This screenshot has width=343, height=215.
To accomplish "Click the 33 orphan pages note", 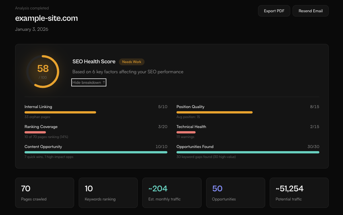I will pyautogui.click(x=37, y=117).
